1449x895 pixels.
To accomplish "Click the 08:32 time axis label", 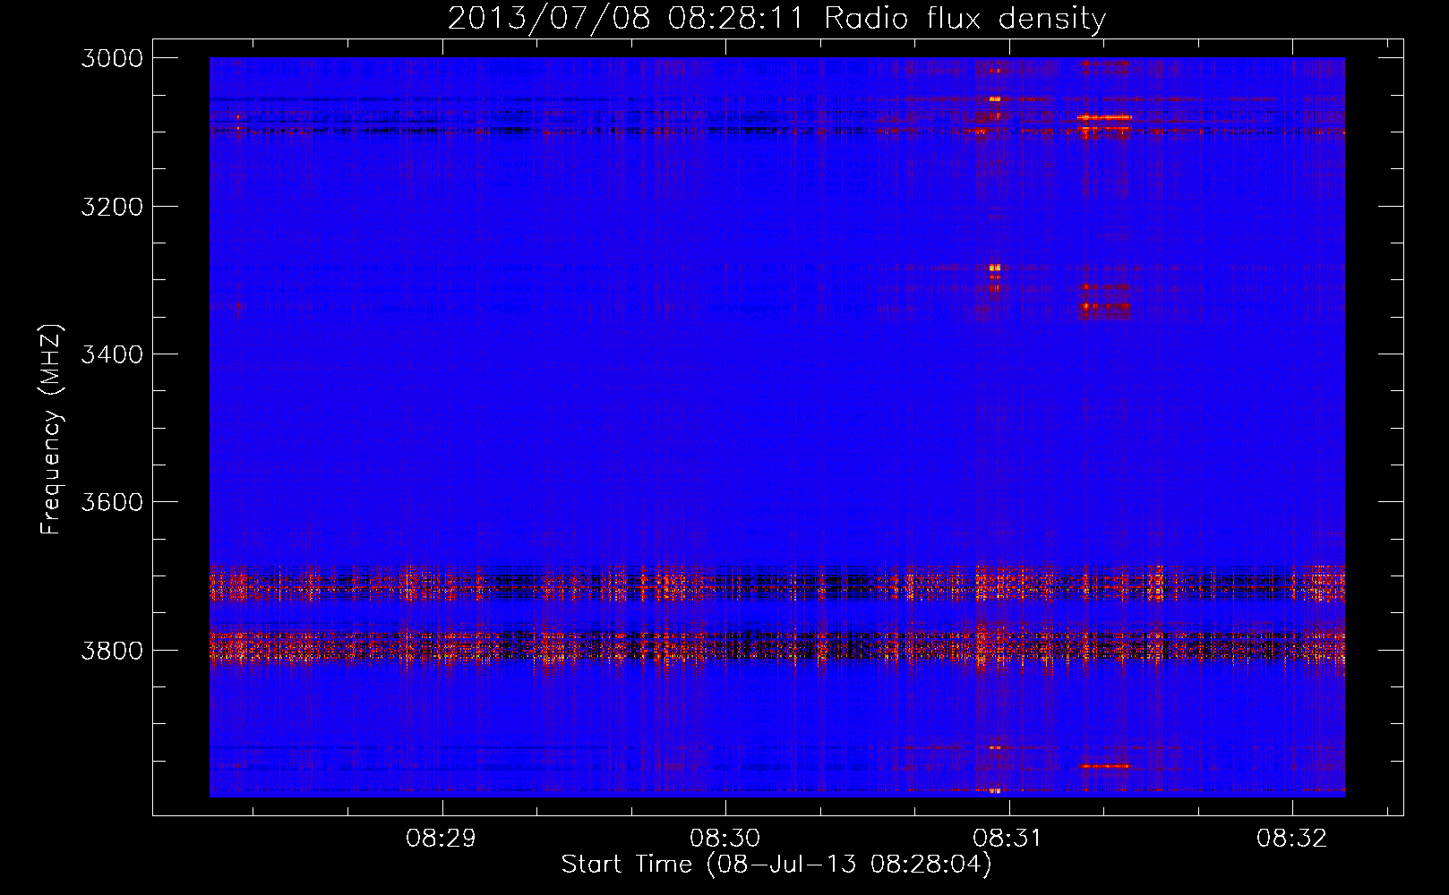I will 1291,839.
